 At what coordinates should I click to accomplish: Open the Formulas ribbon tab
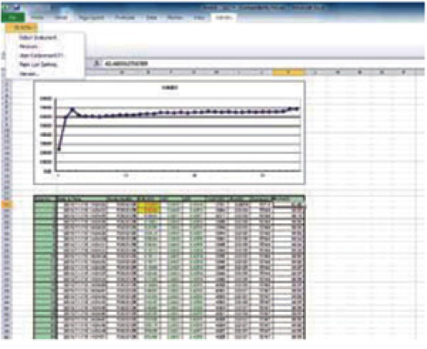125,17
